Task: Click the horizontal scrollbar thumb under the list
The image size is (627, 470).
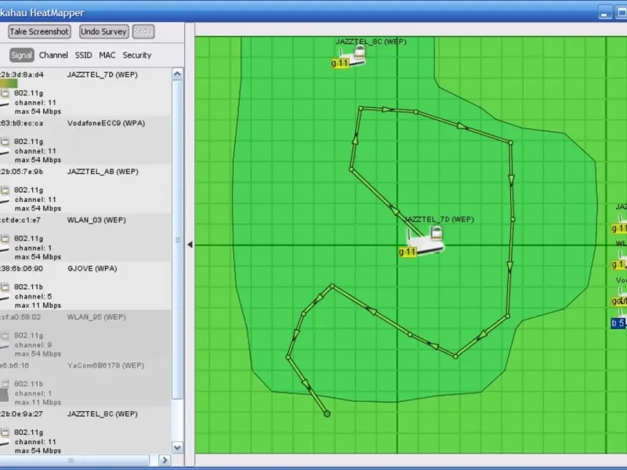Action: [71, 461]
